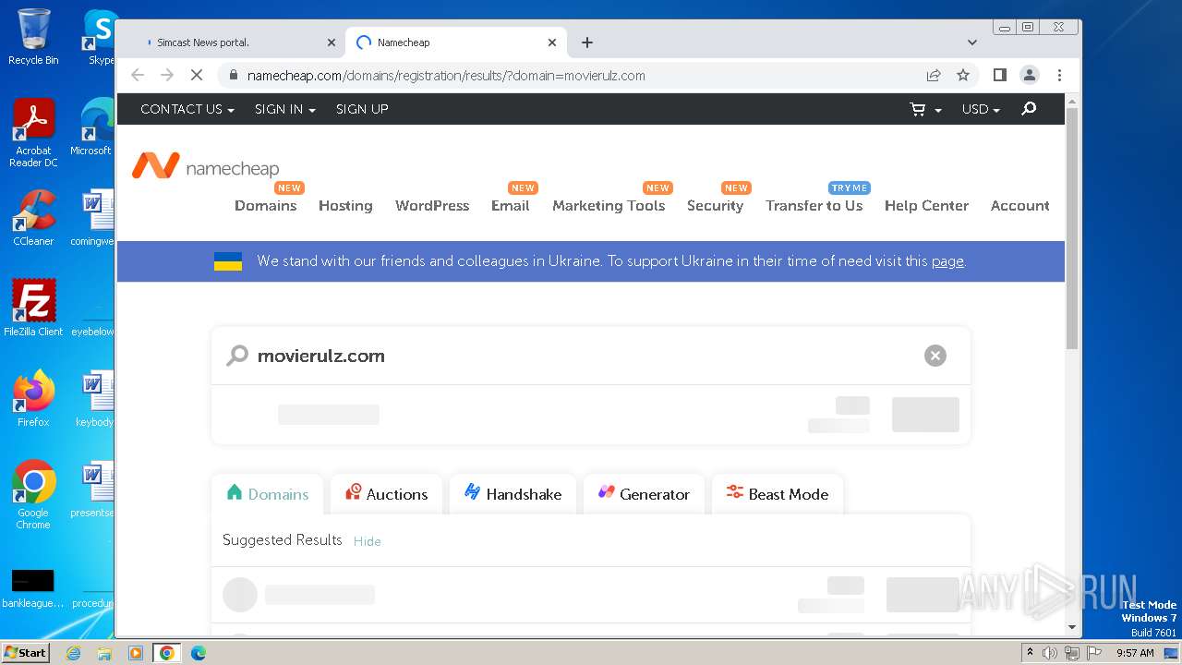Screen dimensions: 1182x665
Task: Switch to the Generator tab
Action: [644, 494]
